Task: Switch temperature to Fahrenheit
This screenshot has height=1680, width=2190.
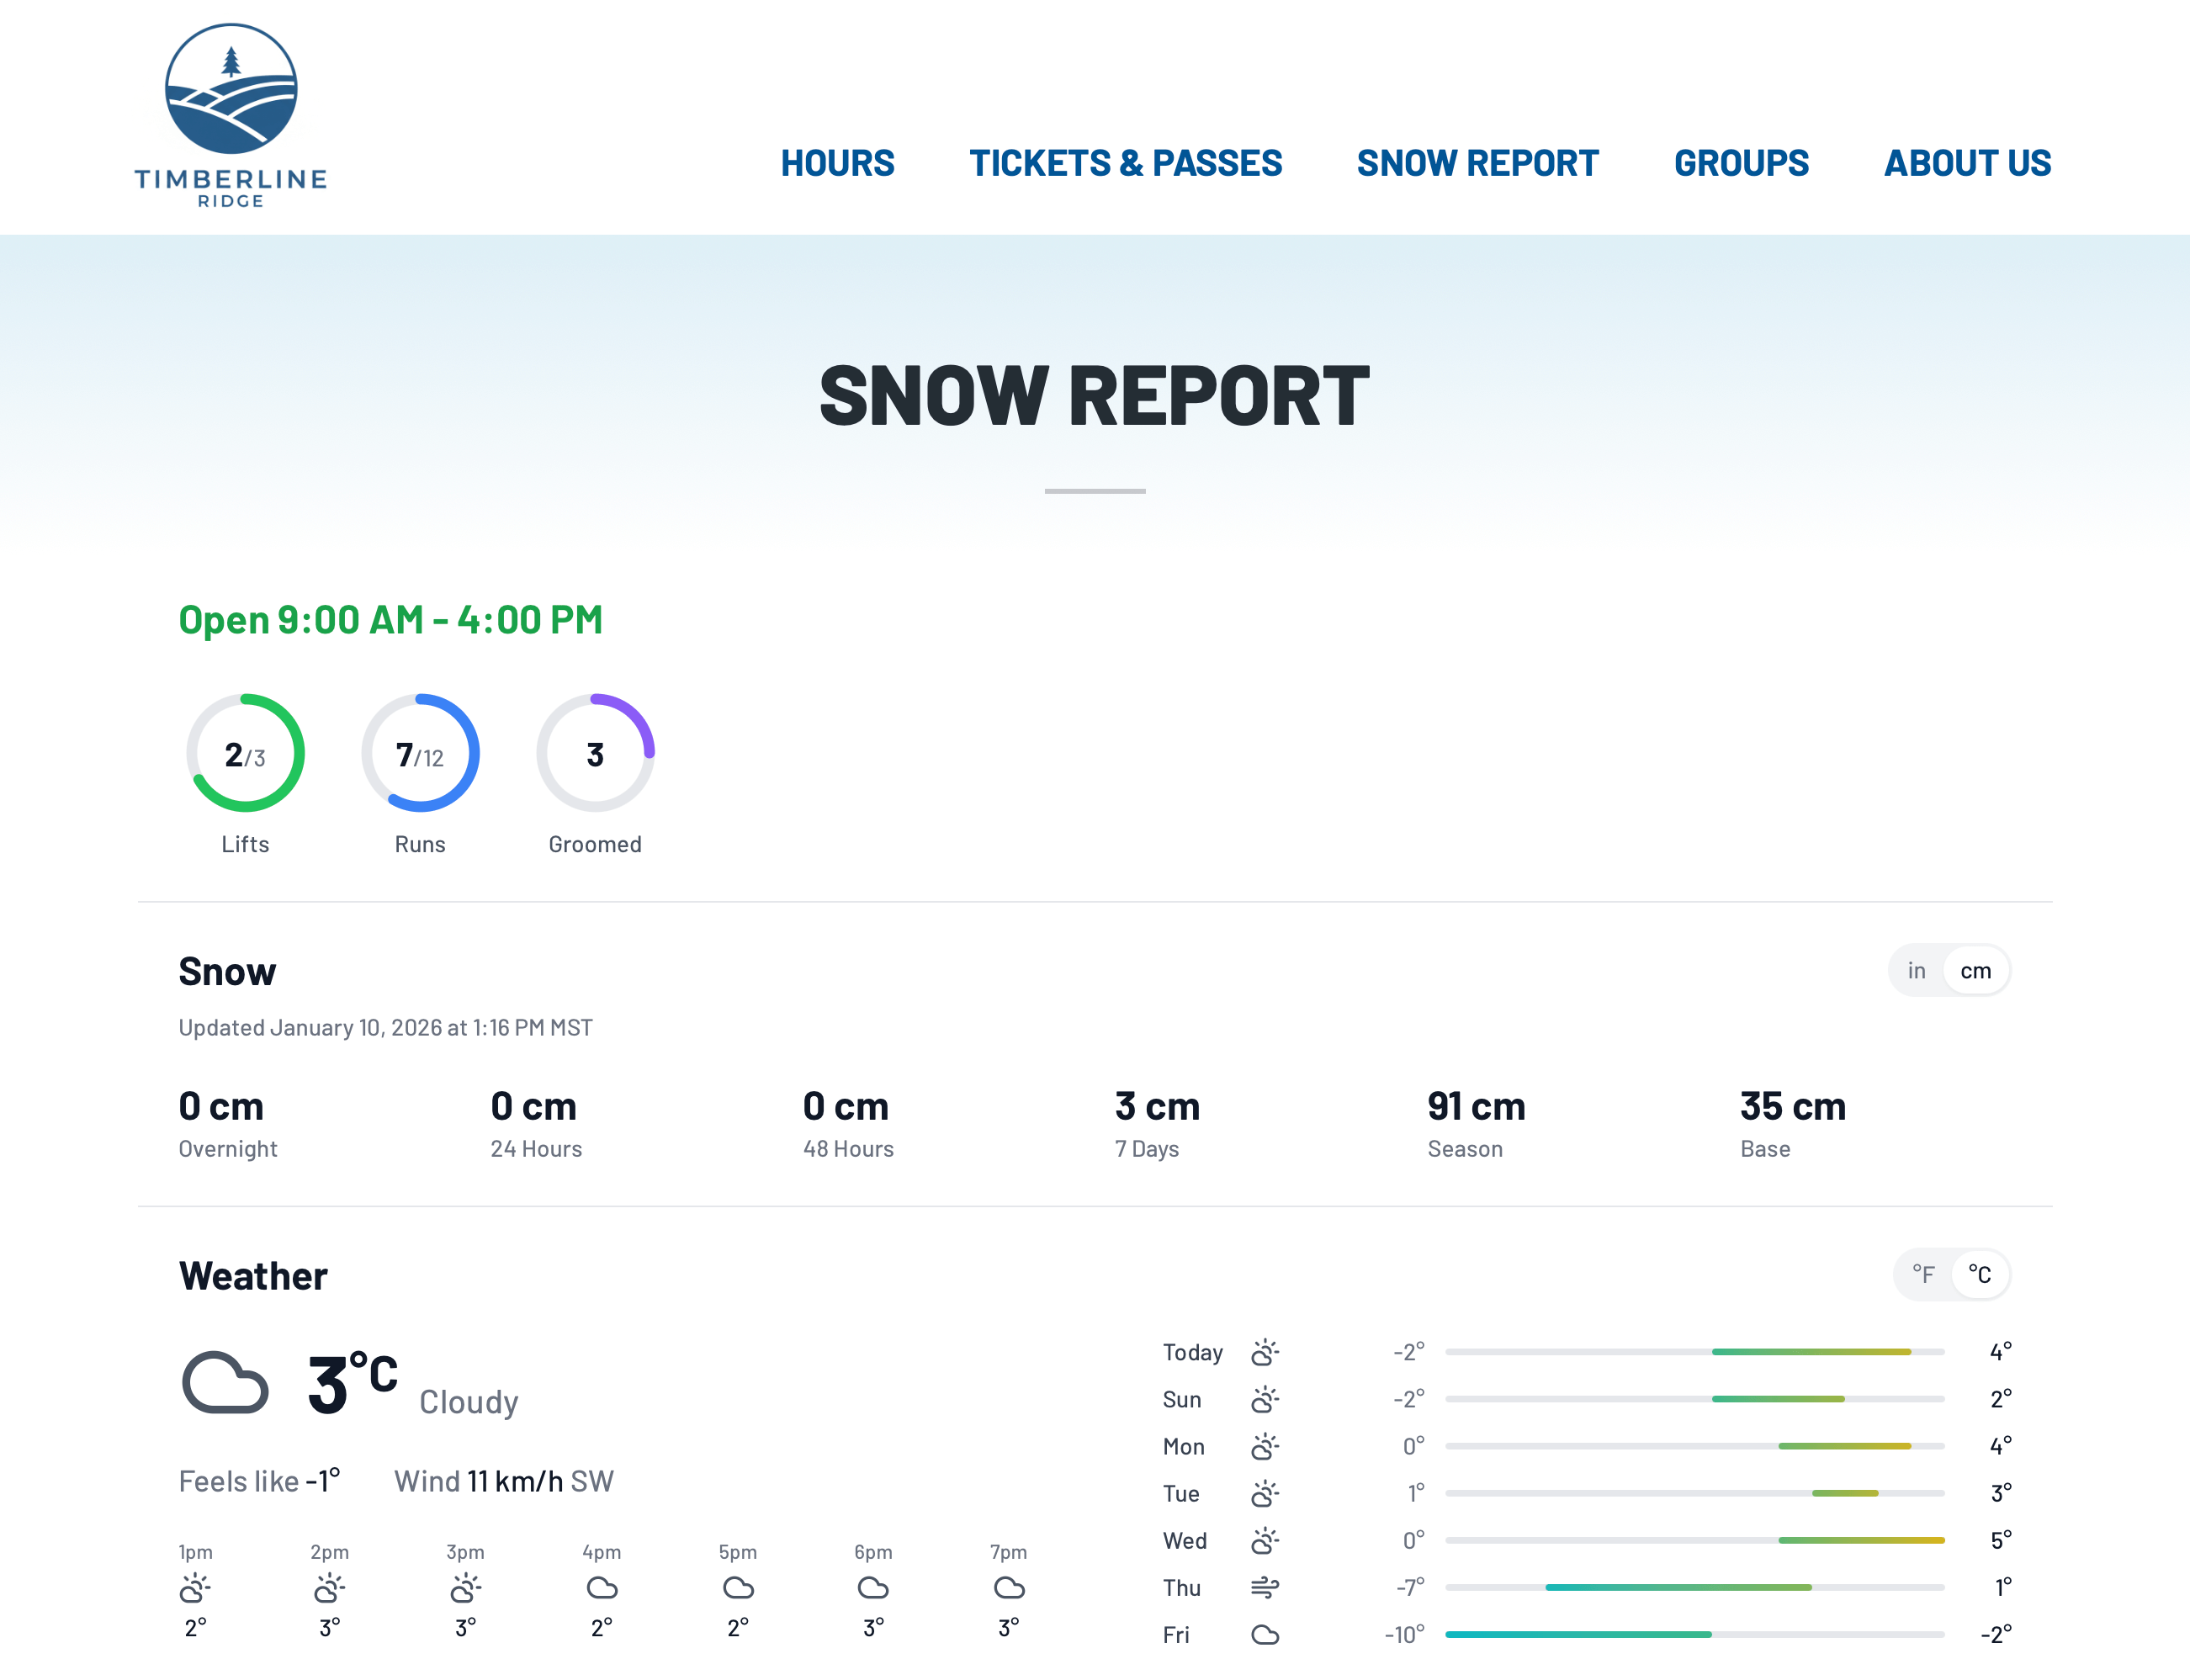Action: pyautogui.click(x=1923, y=1274)
